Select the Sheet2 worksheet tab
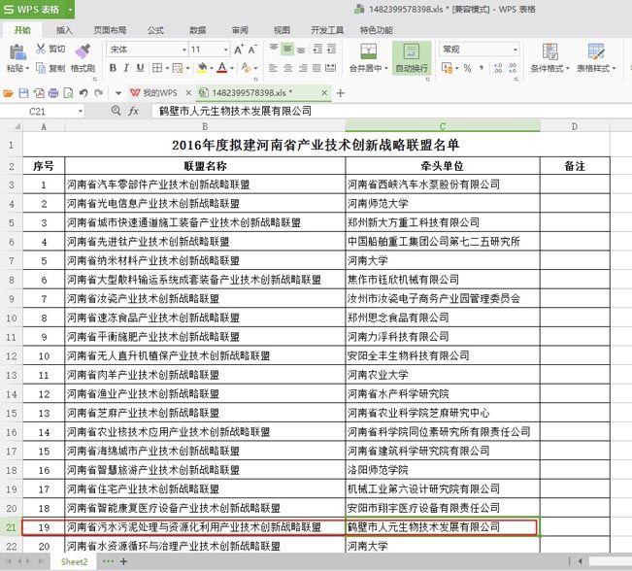The height and width of the screenshot is (571, 632). (74, 562)
